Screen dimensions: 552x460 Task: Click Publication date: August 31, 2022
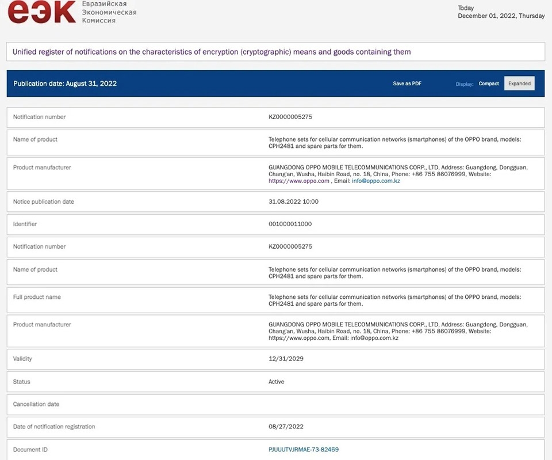pos(65,83)
